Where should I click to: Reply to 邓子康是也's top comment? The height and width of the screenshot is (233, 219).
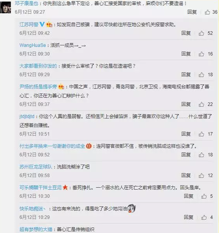[x=192, y=12]
